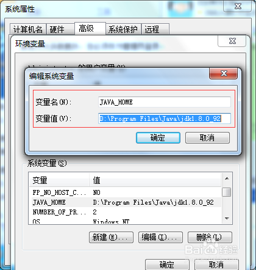Screen dimensions: 256x270
Task: Click the scroll down arrow in variables list
Action: click(227, 219)
